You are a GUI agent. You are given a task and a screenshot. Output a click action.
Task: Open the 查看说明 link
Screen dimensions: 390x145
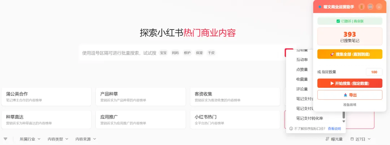click(334, 129)
